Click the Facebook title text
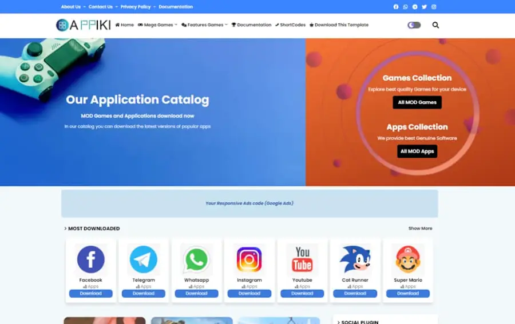The image size is (515, 324). pyautogui.click(x=90, y=280)
